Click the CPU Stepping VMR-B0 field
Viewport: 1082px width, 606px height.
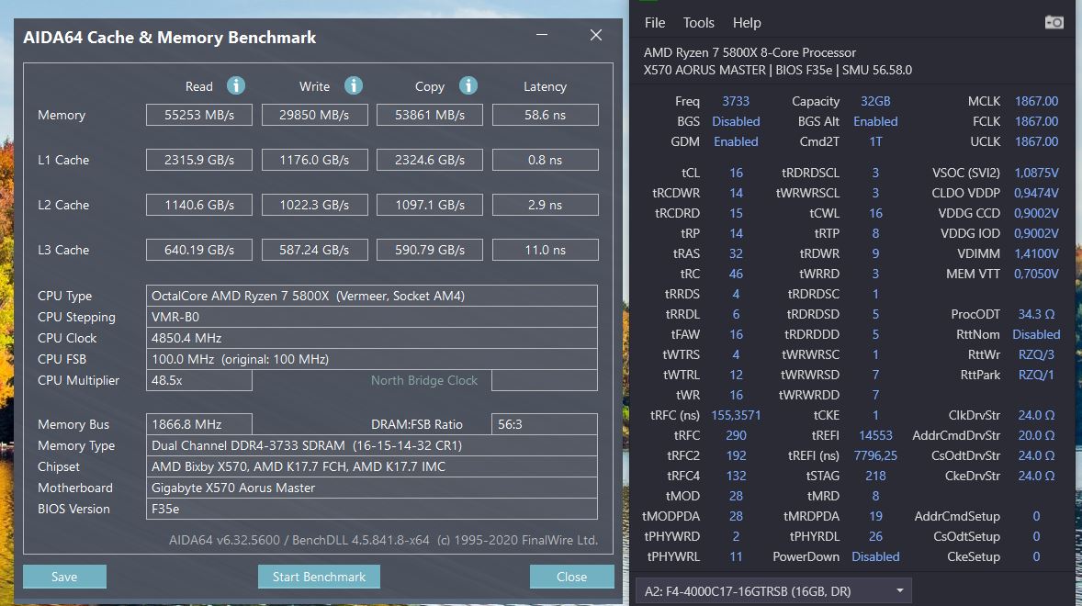point(371,317)
